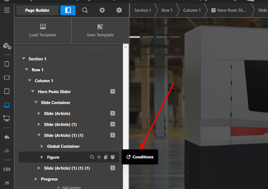
Task: Open the CSS editor
Action: coord(7,169)
